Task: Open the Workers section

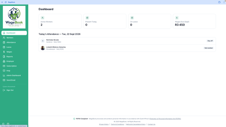Action: tap(14, 38)
